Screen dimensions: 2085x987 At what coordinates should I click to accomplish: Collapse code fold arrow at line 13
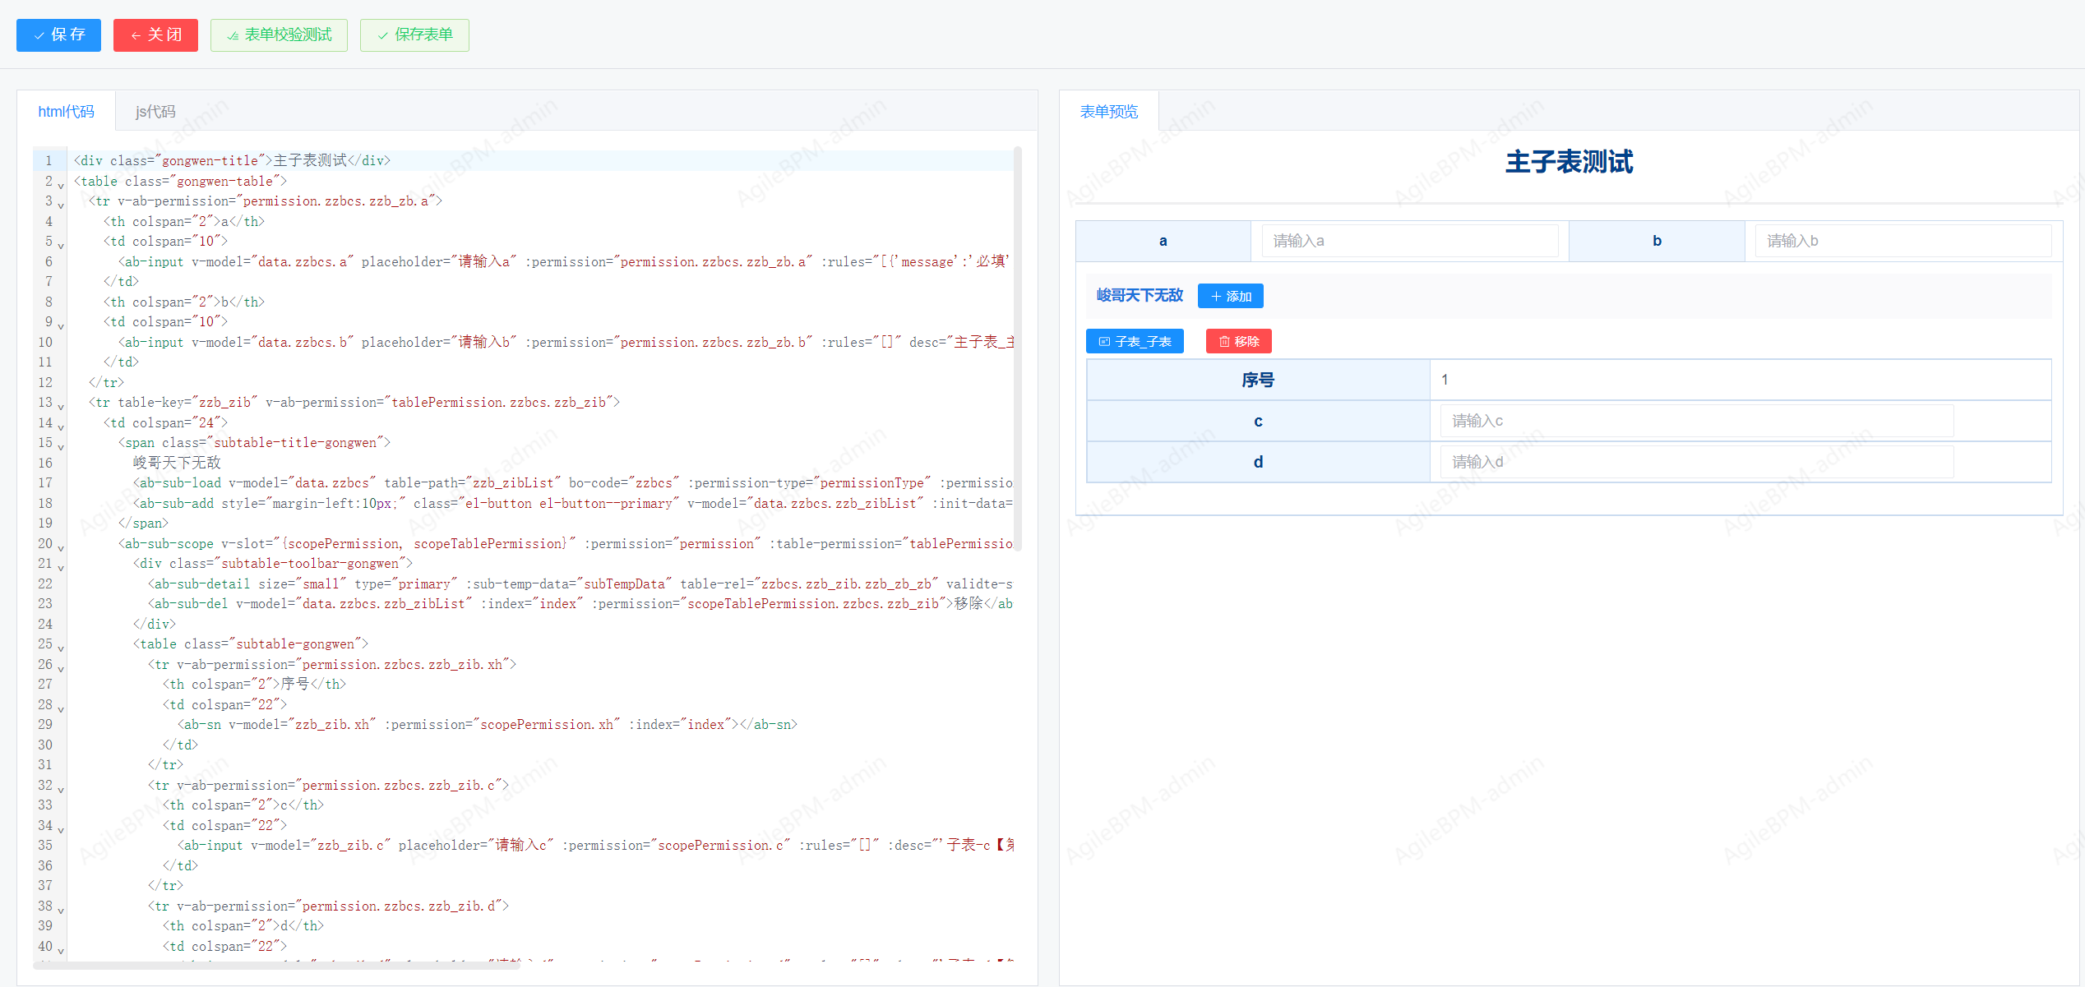click(x=61, y=407)
